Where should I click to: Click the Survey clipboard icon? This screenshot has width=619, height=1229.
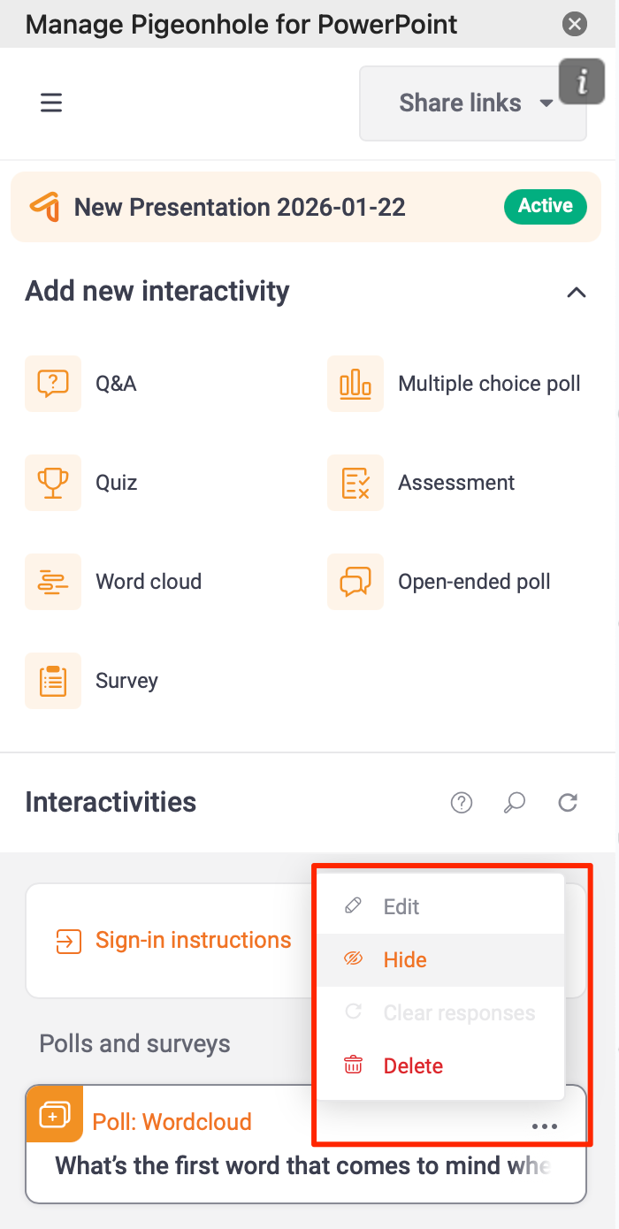(53, 681)
